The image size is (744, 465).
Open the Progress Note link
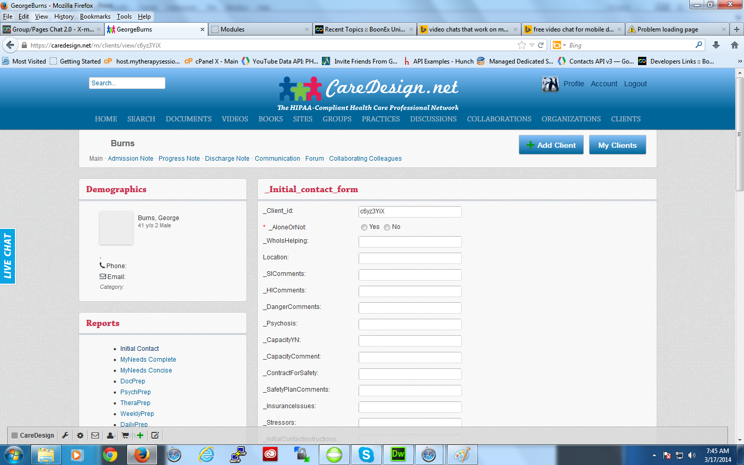coord(179,159)
